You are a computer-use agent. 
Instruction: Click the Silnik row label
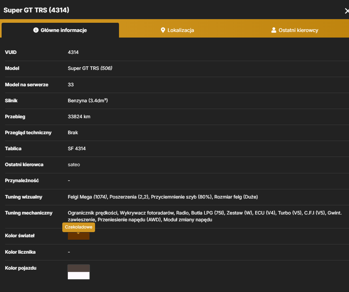tap(11, 100)
